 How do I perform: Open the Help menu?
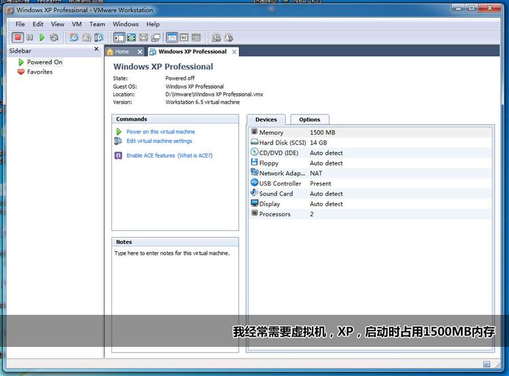pyautogui.click(x=153, y=24)
